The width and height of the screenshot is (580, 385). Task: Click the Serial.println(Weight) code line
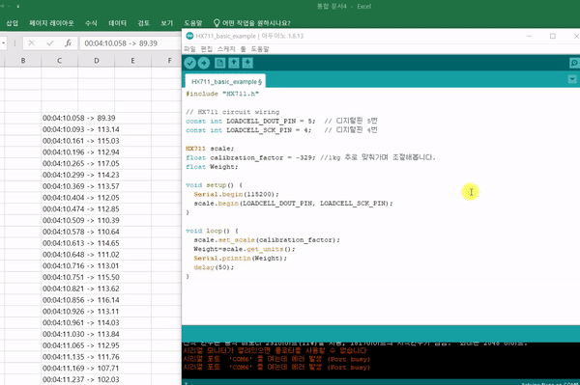point(240,258)
